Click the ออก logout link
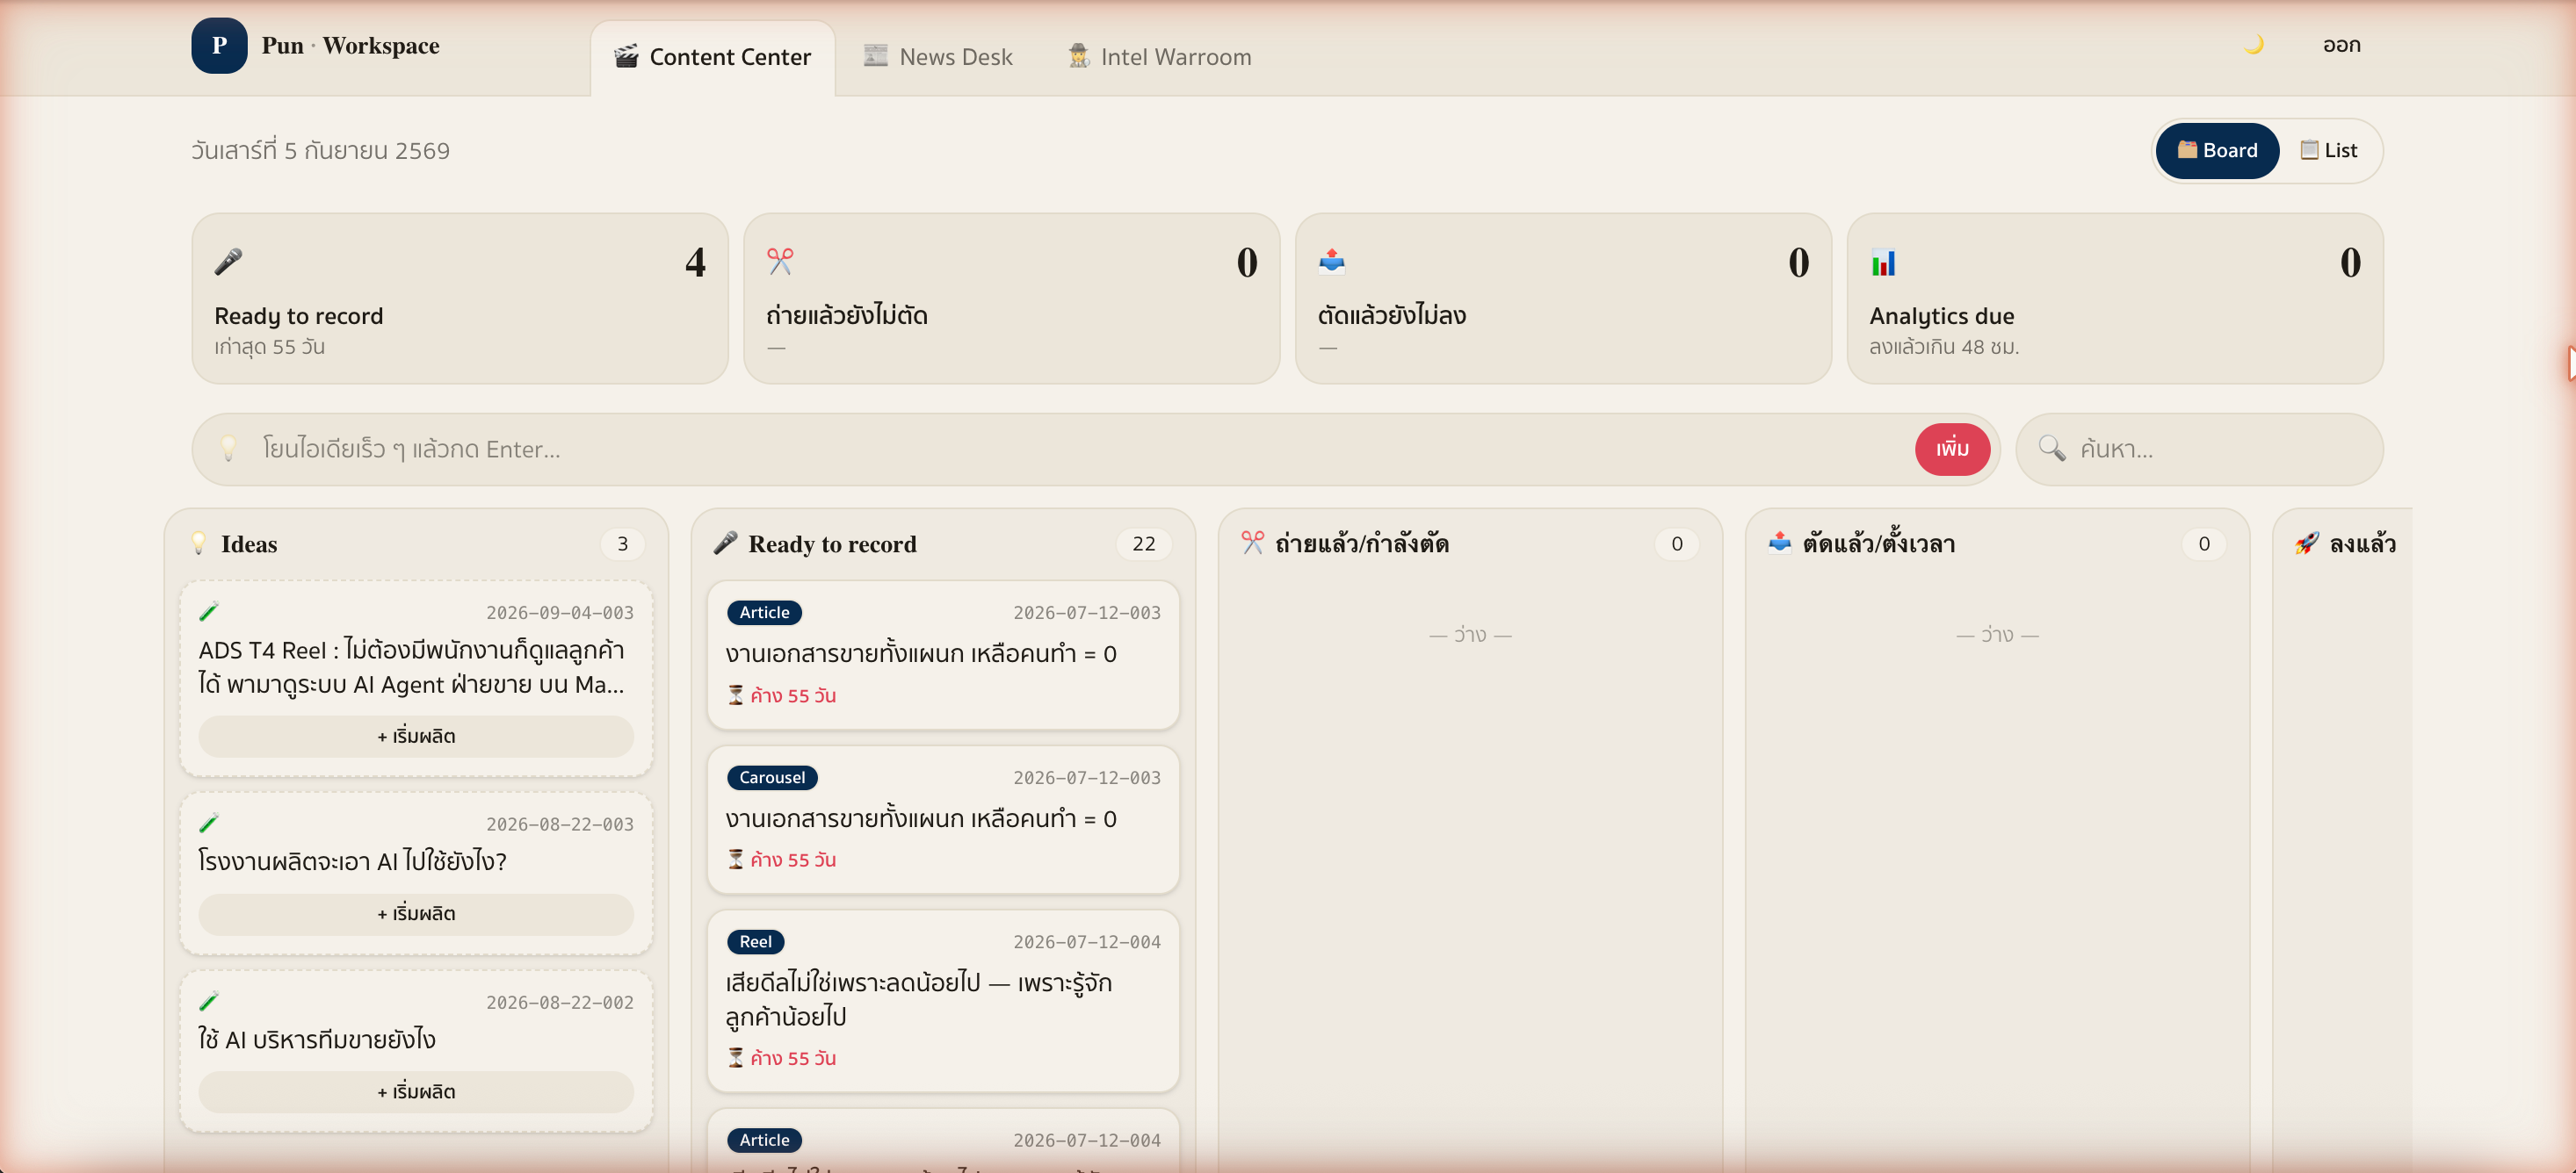Screen dimensions: 2576x1173 coord(2341,46)
